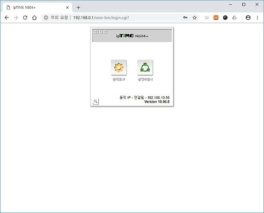Open the saved password key icon
This screenshot has width=264, height=213.
[x=185, y=18]
